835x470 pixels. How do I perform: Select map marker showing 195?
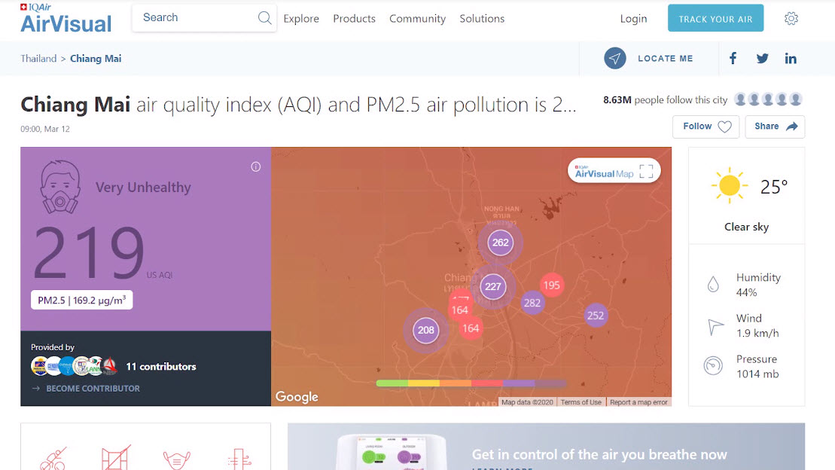[x=551, y=285]
